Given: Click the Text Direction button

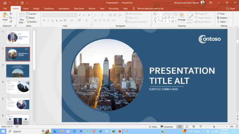Looking at the screenshot, I should click(134, 14).
